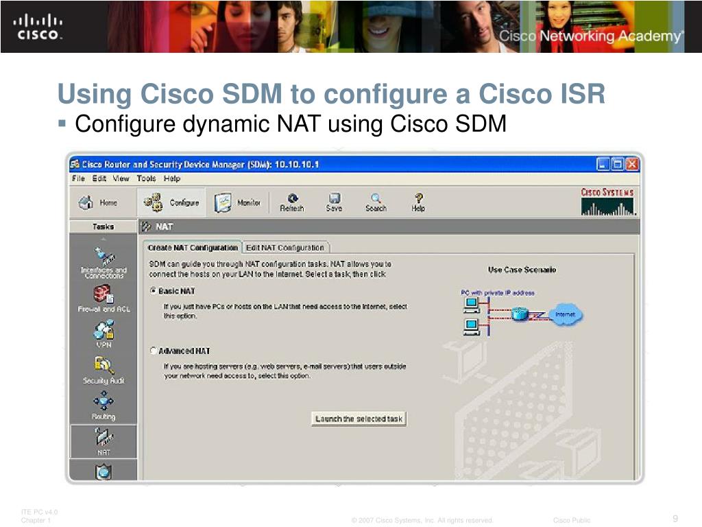
Task: Click the router icon in the scenario diagram
Action: point(520,313)
